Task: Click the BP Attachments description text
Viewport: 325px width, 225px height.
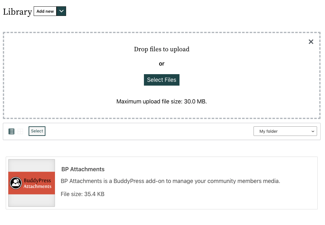Action: coord(170,181)
